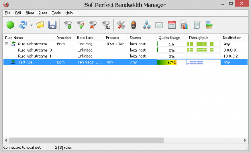This screenshot has width=251, height=153.
Task: Click the scroll right arrow
Action: click(244, 140)
